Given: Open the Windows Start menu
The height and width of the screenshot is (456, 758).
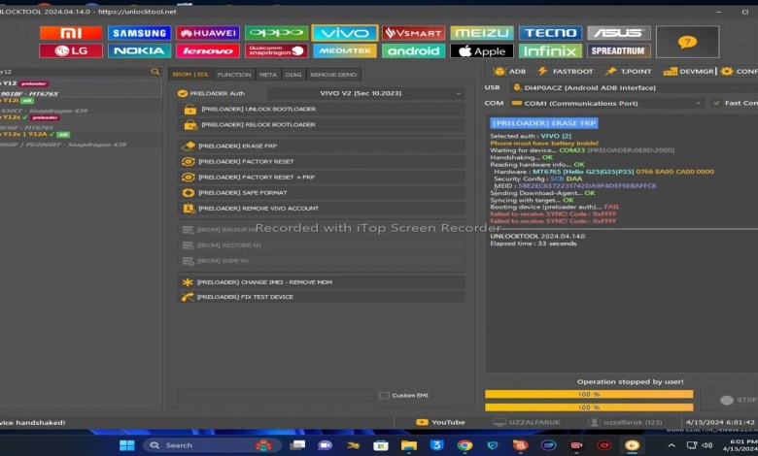Looking at the screenshot, I should click(x=126, y=445).
